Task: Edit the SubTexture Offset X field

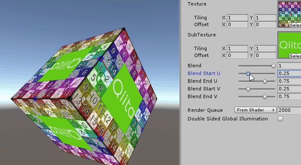Action: point(237,55)
